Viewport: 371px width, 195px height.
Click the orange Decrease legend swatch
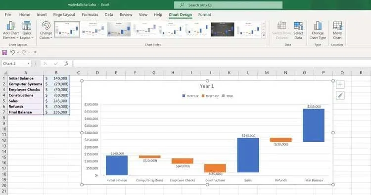(x=203, y=96)
